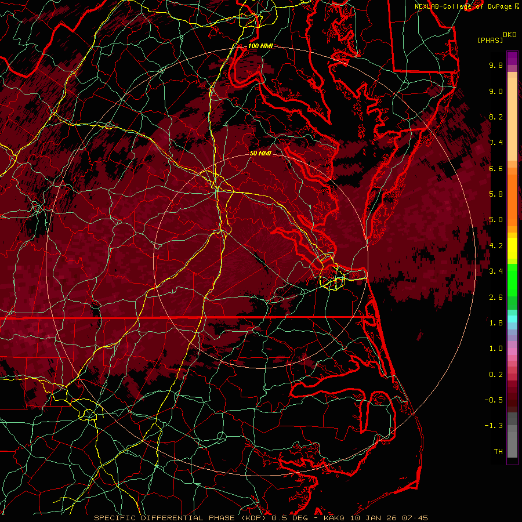Select the 9.8 scale value
522x522 pixels.
coord(496,65)
